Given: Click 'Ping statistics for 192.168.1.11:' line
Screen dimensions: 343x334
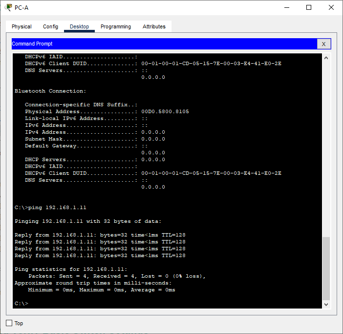Looking at the screenshot, I should coord(71,269).
